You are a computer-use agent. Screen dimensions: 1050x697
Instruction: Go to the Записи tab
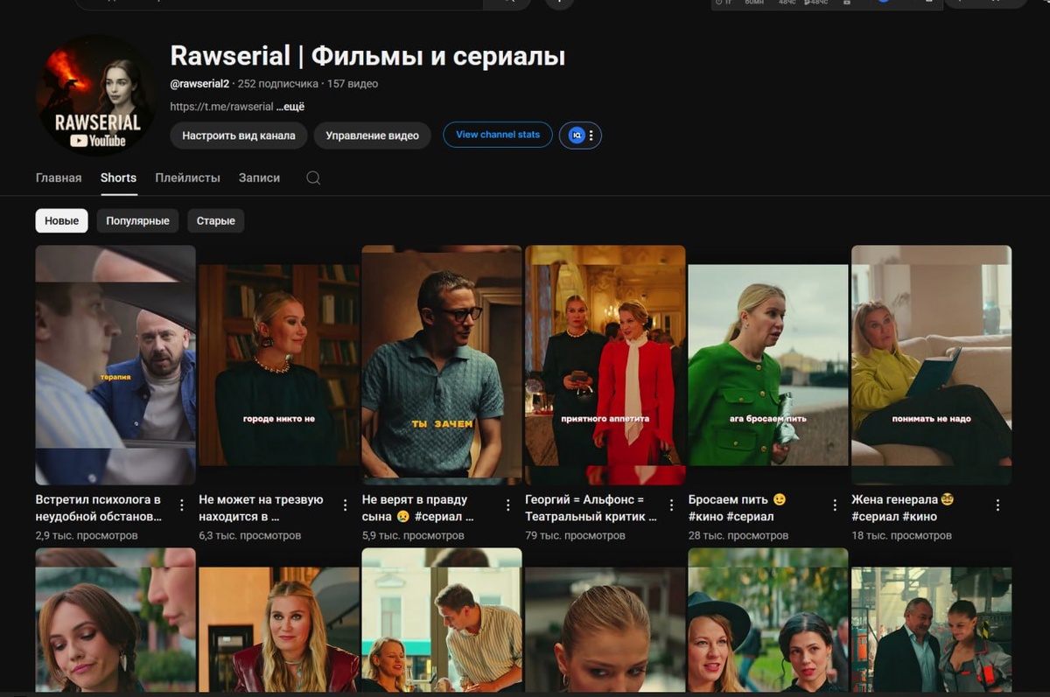tap(259, 178)
